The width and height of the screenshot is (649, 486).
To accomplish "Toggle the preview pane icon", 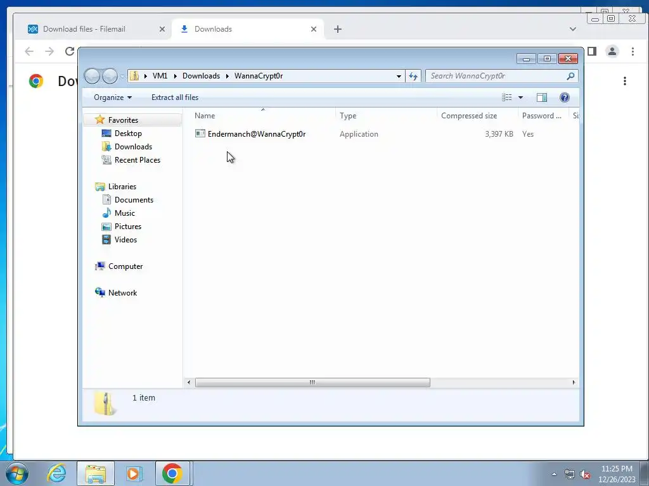I will 542,97.
